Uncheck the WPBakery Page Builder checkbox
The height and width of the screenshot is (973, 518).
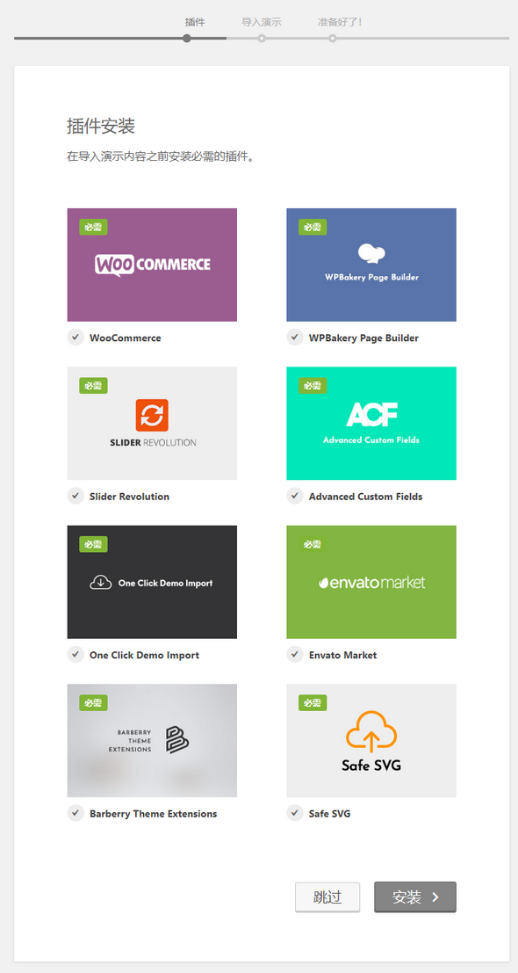point(295,337)
